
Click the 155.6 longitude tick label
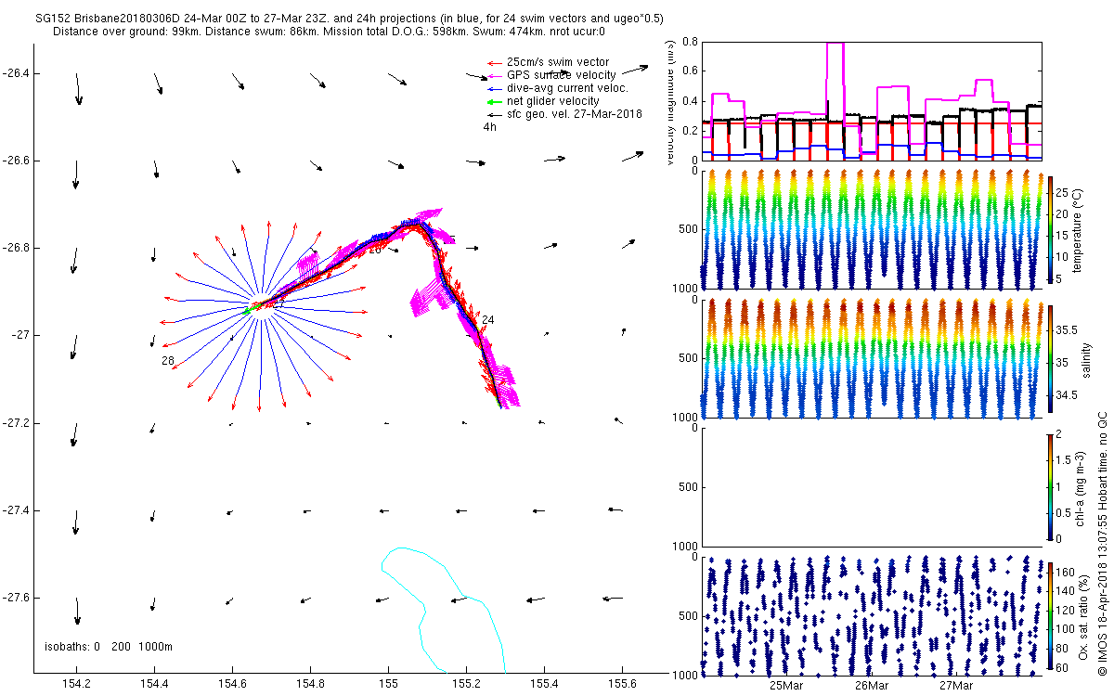(x=621, y=685)
